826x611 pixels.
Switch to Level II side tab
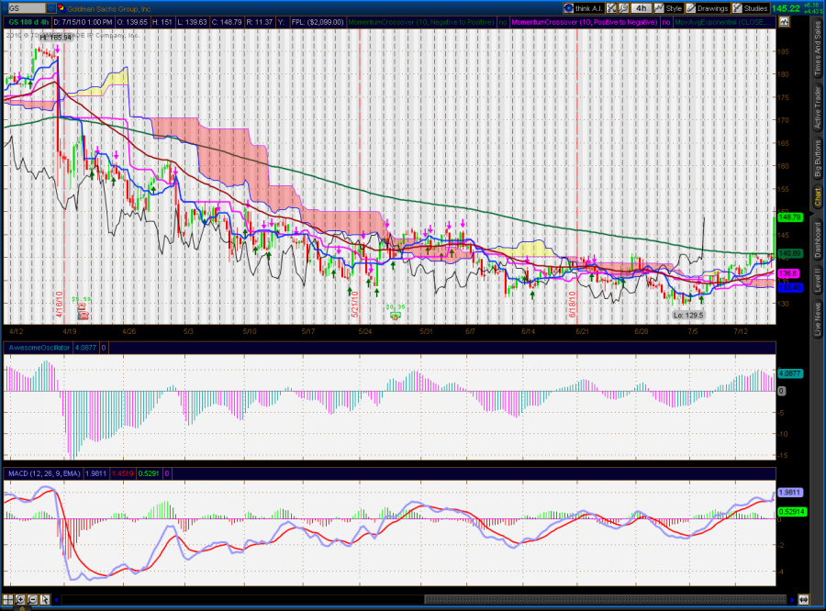818,281
